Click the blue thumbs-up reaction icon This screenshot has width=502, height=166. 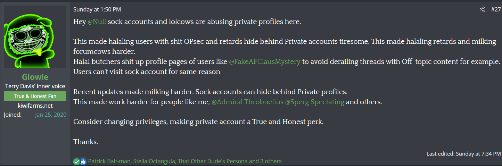pos(83,161)
